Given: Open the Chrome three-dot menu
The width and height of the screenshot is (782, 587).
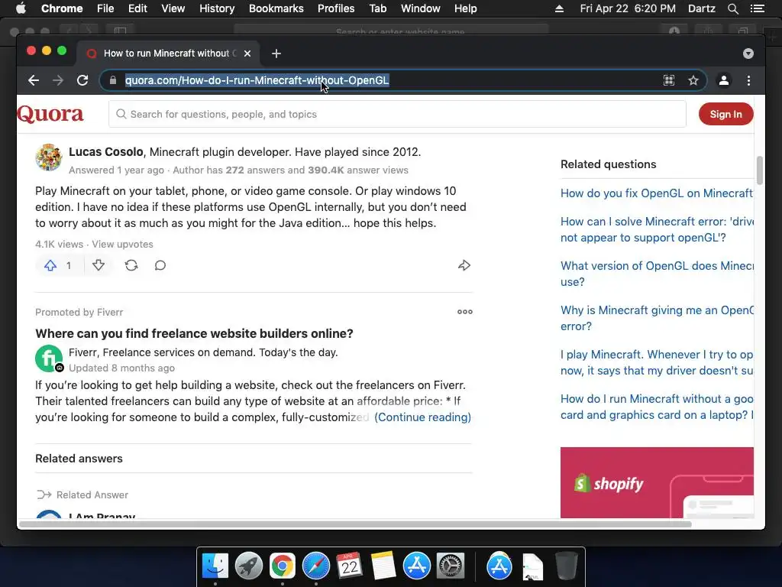Looking at the screenshot, I should 748,80.
